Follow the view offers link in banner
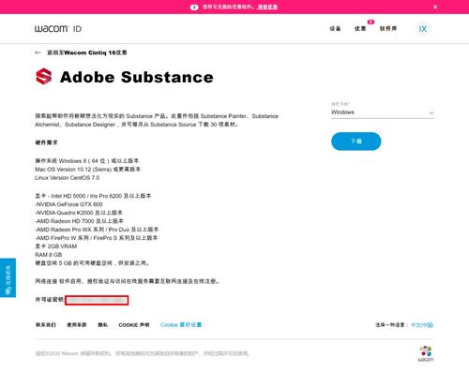Image resolution: width=469 pixels, height=372 pixels. pos(267,7)
